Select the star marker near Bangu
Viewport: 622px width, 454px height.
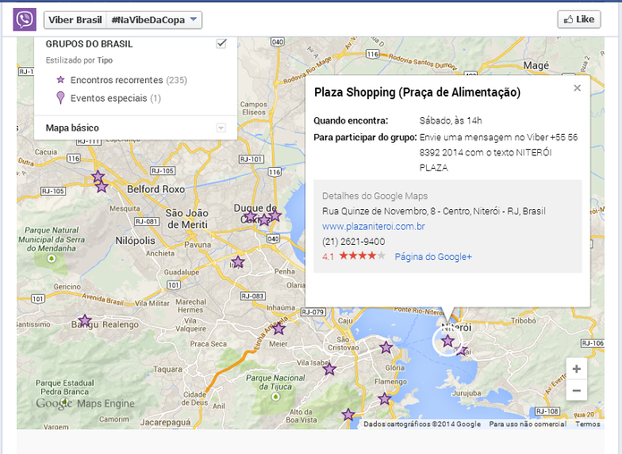tap(84, 321)
